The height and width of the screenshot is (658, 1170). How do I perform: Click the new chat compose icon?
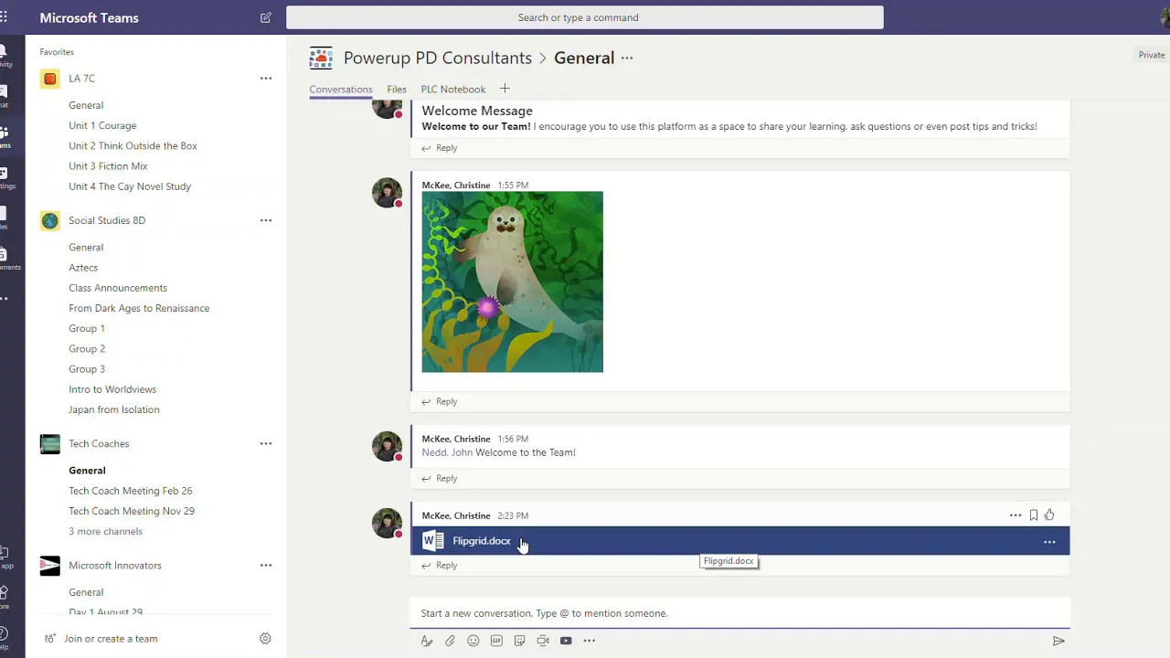(x=265, y=17)
